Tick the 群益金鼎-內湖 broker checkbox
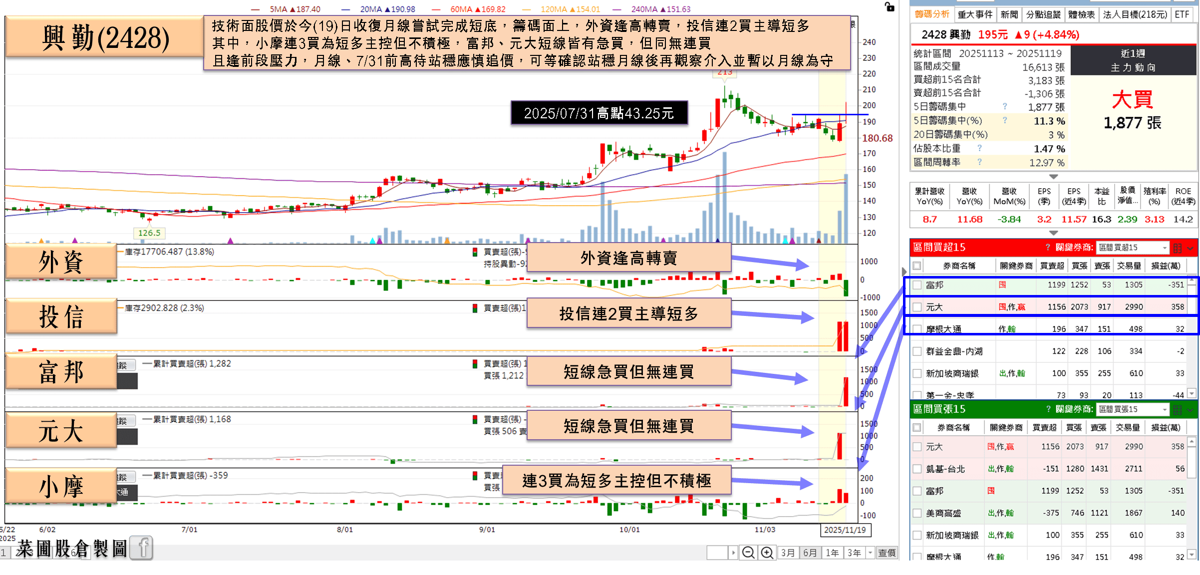This screenshot has height=575, width=1200. pos(917,351)
